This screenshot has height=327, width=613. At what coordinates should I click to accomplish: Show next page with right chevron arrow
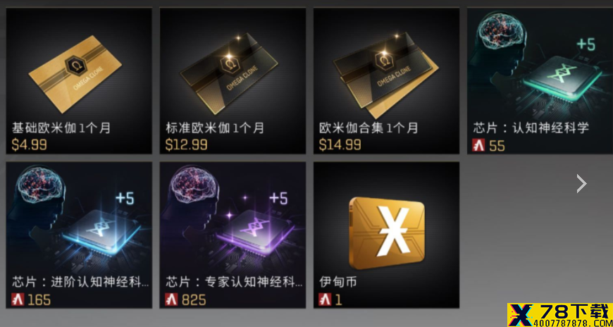click(581, 183)
